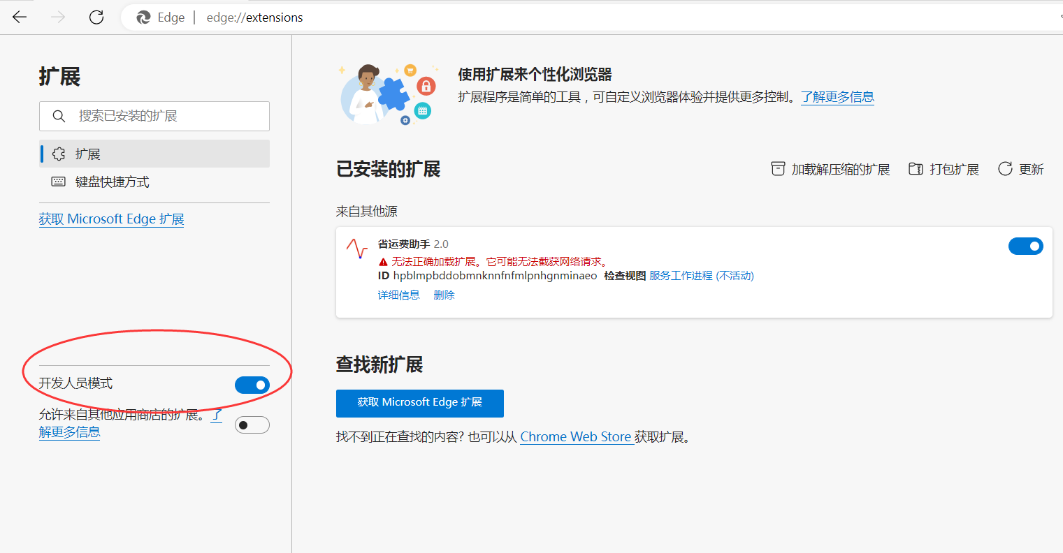Screen dimensions: 1063x553
Task: Open 了解更多信息 link under other stores setting
Action: click(x=69, y=432)
